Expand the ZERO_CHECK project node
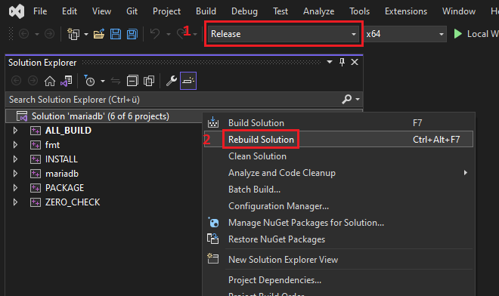 (x=15, y=202)
